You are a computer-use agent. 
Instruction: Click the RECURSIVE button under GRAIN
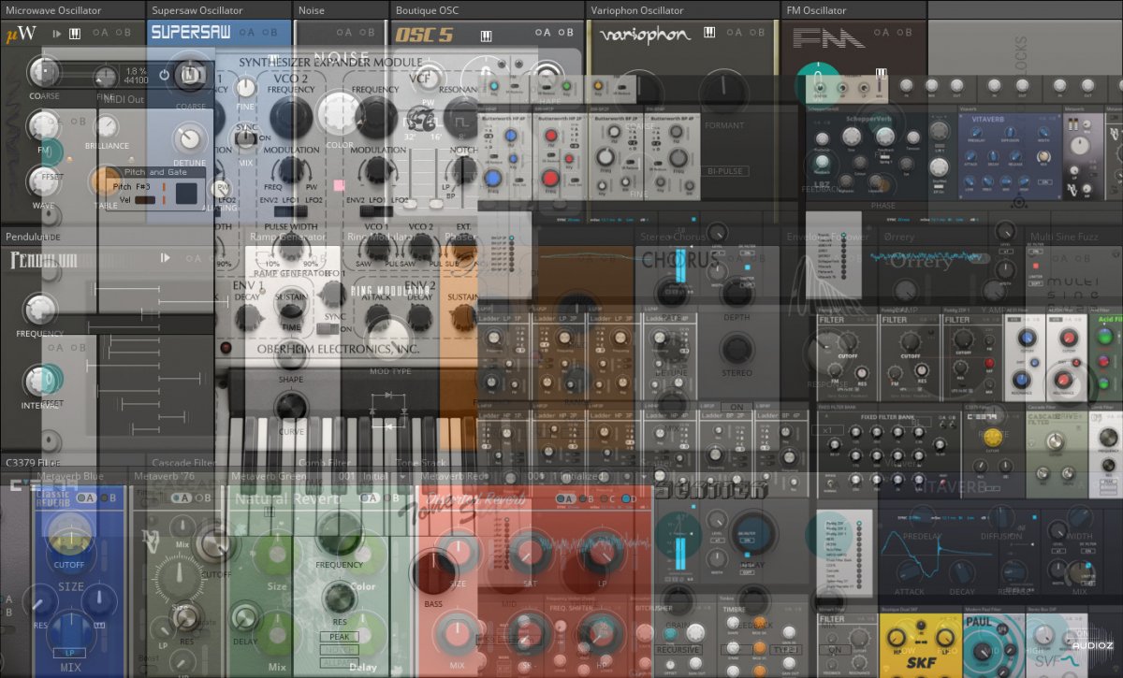click(x=678, y=650)
